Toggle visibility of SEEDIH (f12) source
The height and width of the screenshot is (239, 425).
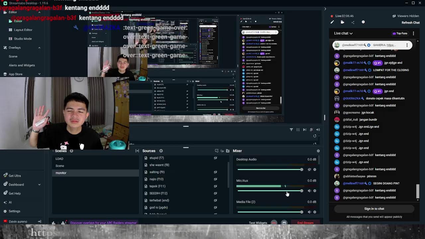(215, 194)
